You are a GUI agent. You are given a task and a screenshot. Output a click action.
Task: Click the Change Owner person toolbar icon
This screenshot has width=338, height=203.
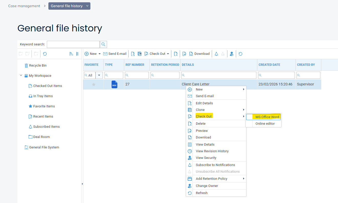(231, 54)
